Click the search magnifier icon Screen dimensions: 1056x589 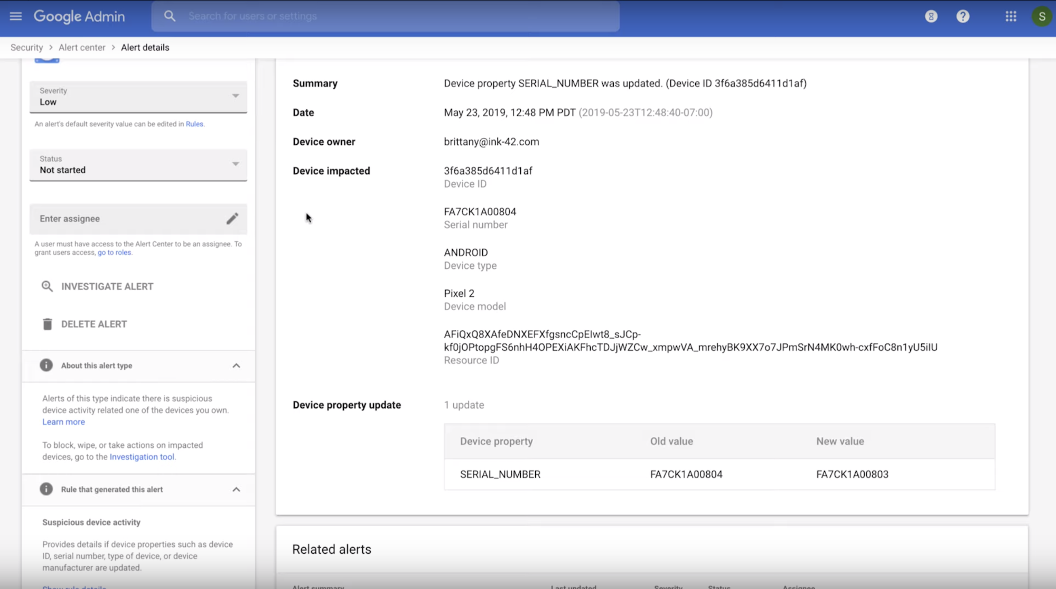tap(170, 16)
